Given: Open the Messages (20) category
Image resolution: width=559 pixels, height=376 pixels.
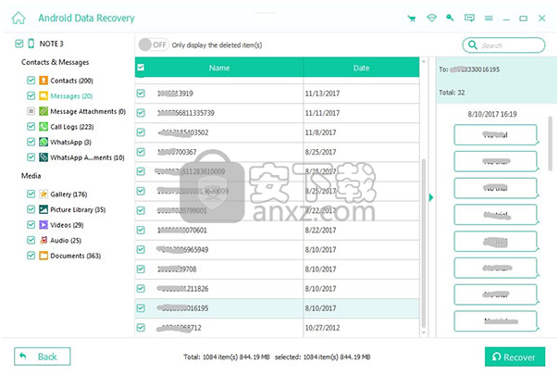Looking at the screenshot, I should [x=71, y=96].
